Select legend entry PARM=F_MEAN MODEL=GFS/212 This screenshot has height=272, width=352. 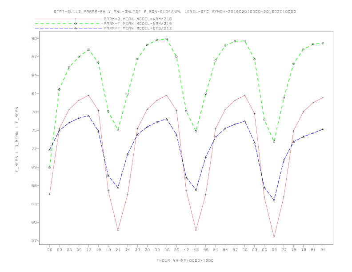click(138, 28)
